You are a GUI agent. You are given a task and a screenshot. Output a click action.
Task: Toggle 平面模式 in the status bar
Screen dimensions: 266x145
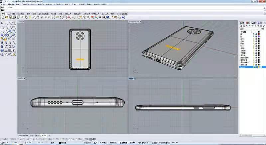click(x=103, y=143)
